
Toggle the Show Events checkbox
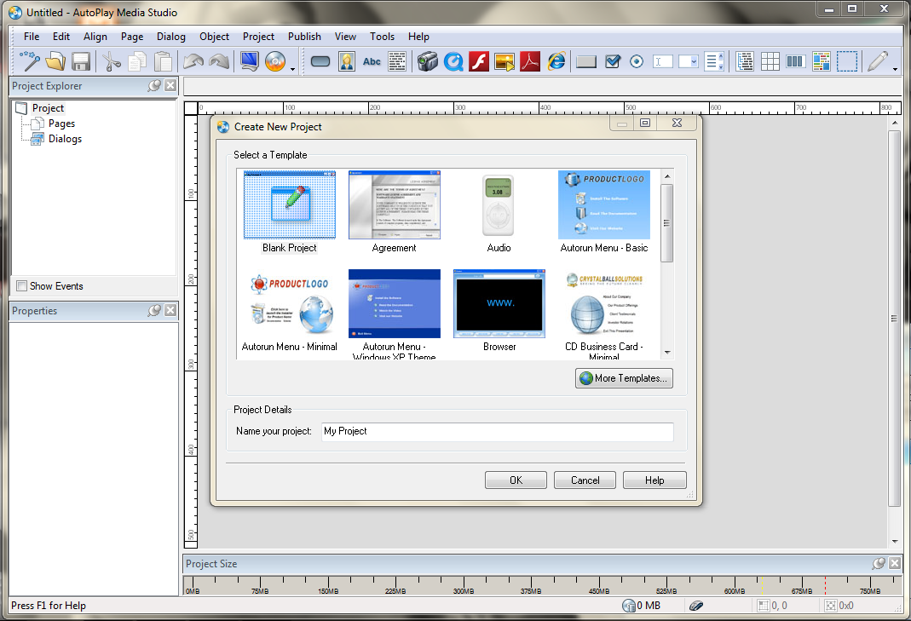[21, 286]
